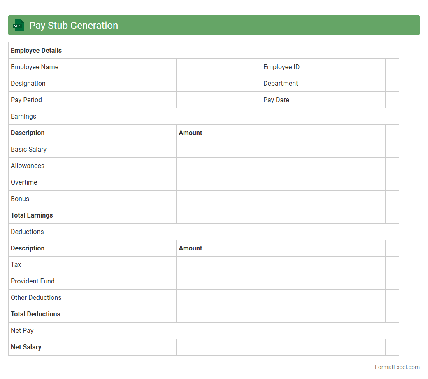
Task: Select the Employee ID value cell
Action: pyautogui.click(x=392, y=67)
